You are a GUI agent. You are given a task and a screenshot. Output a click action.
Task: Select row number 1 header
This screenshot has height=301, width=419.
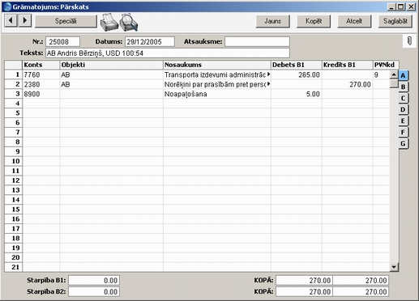point(13,74)
